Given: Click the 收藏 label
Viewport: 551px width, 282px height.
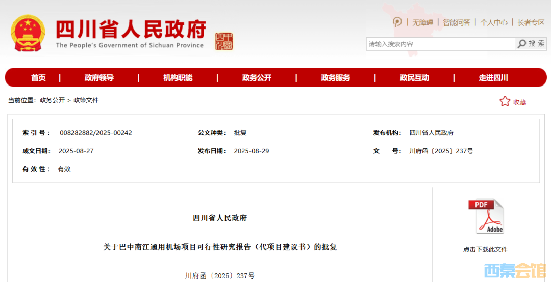Looking at the screenshot, I should coord(520,102).
